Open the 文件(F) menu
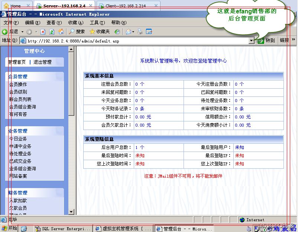The image size is (298, 232). 10,23
